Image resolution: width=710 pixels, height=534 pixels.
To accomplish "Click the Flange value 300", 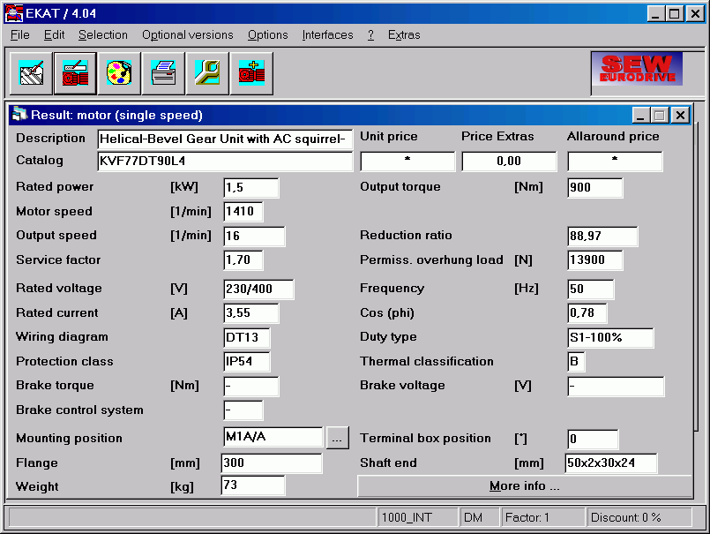I will (272, 463).
